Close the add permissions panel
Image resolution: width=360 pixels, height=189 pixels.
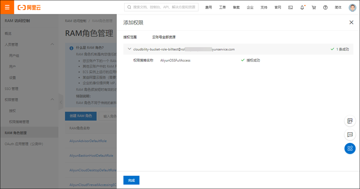(351, 22)
